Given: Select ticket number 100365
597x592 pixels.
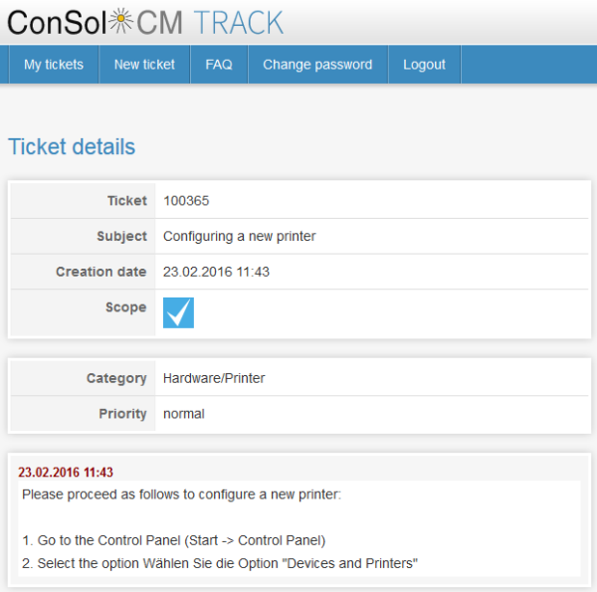Looking at the screenshot, I should coord(186,201).
